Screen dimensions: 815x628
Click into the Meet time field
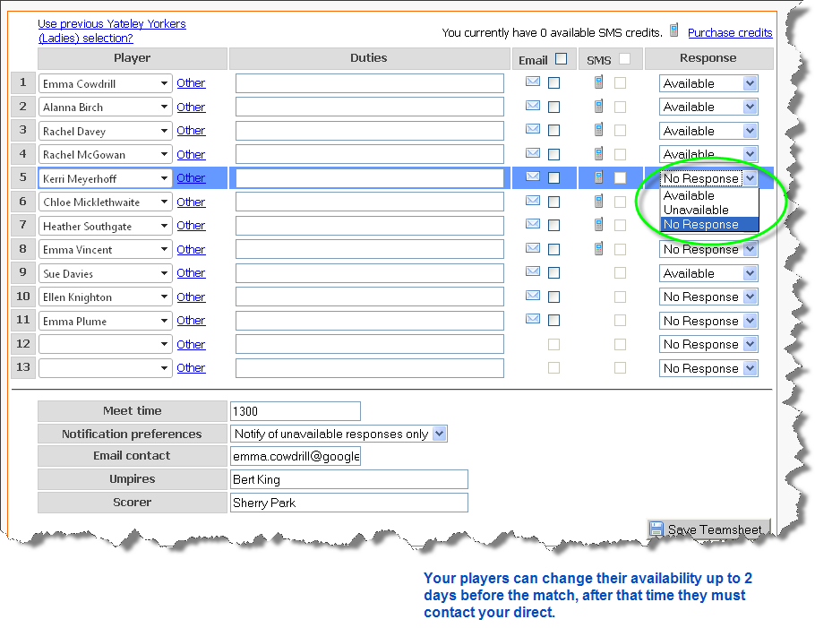295,411
